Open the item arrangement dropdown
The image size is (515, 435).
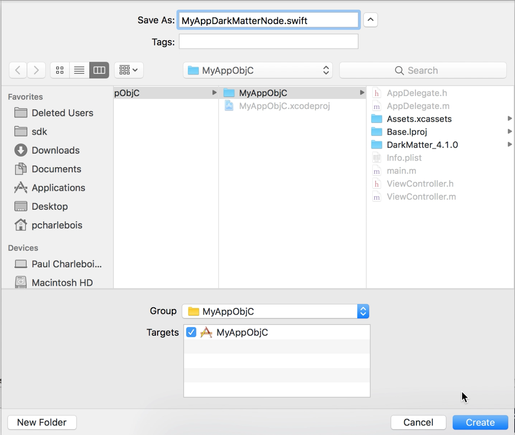129,70
